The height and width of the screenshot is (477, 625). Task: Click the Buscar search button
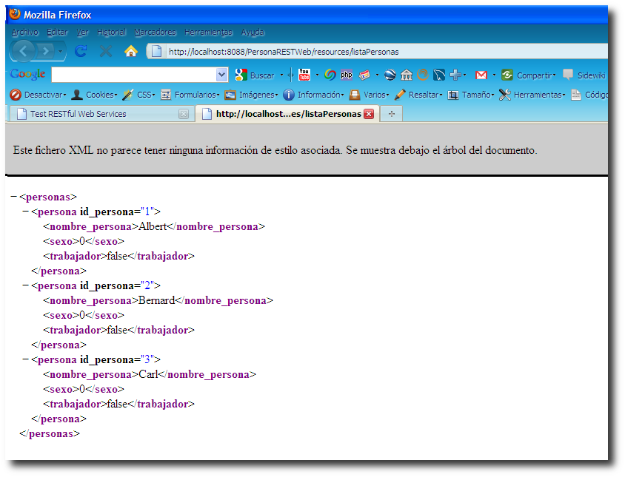255,75
